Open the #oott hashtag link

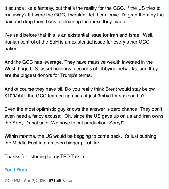pyautogui.click(x=10, y=170)
